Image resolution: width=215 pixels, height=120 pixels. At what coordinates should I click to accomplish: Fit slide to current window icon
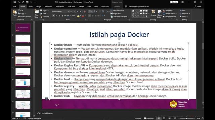point(203,118)
